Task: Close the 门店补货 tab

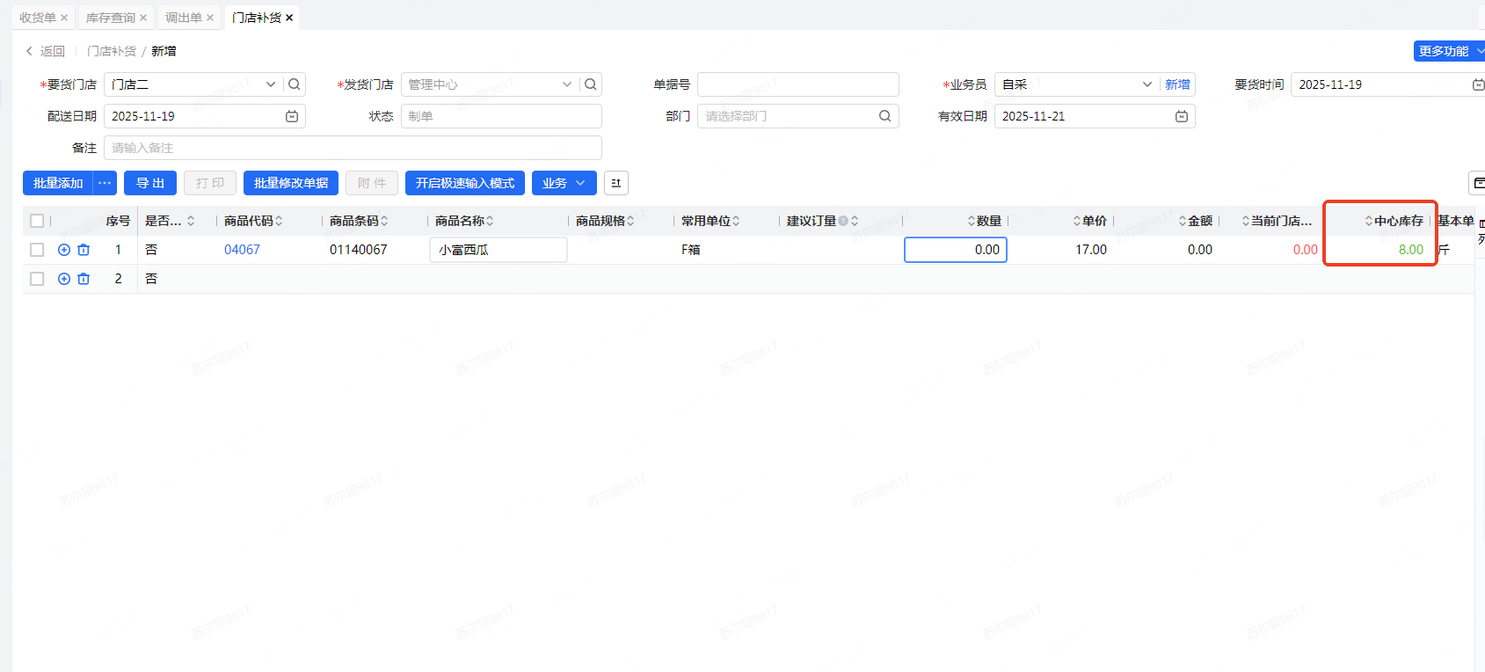Action: coord(289,18)
